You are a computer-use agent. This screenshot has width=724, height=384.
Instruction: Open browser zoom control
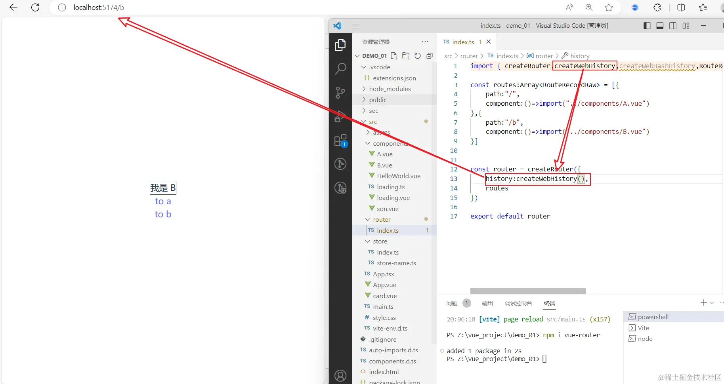tap(589, 8)
